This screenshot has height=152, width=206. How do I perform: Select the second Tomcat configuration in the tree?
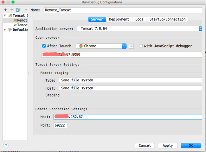pos(22,25)
